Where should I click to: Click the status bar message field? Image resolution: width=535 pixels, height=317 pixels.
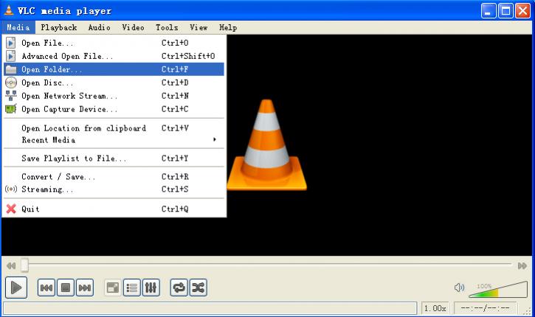[x=210, y=308]
